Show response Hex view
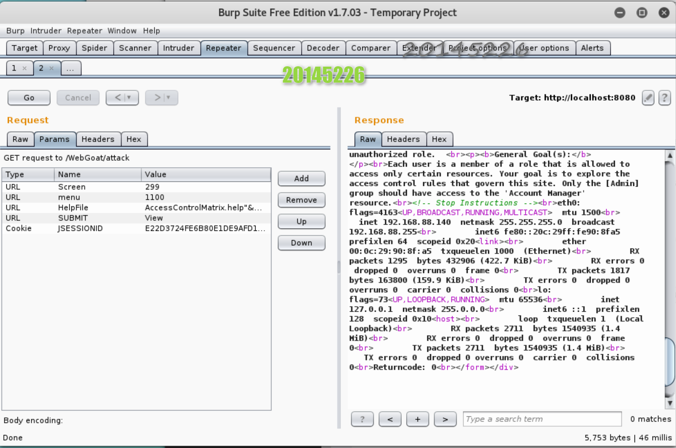This screenshot has width=676, height=448. (439, 139)
